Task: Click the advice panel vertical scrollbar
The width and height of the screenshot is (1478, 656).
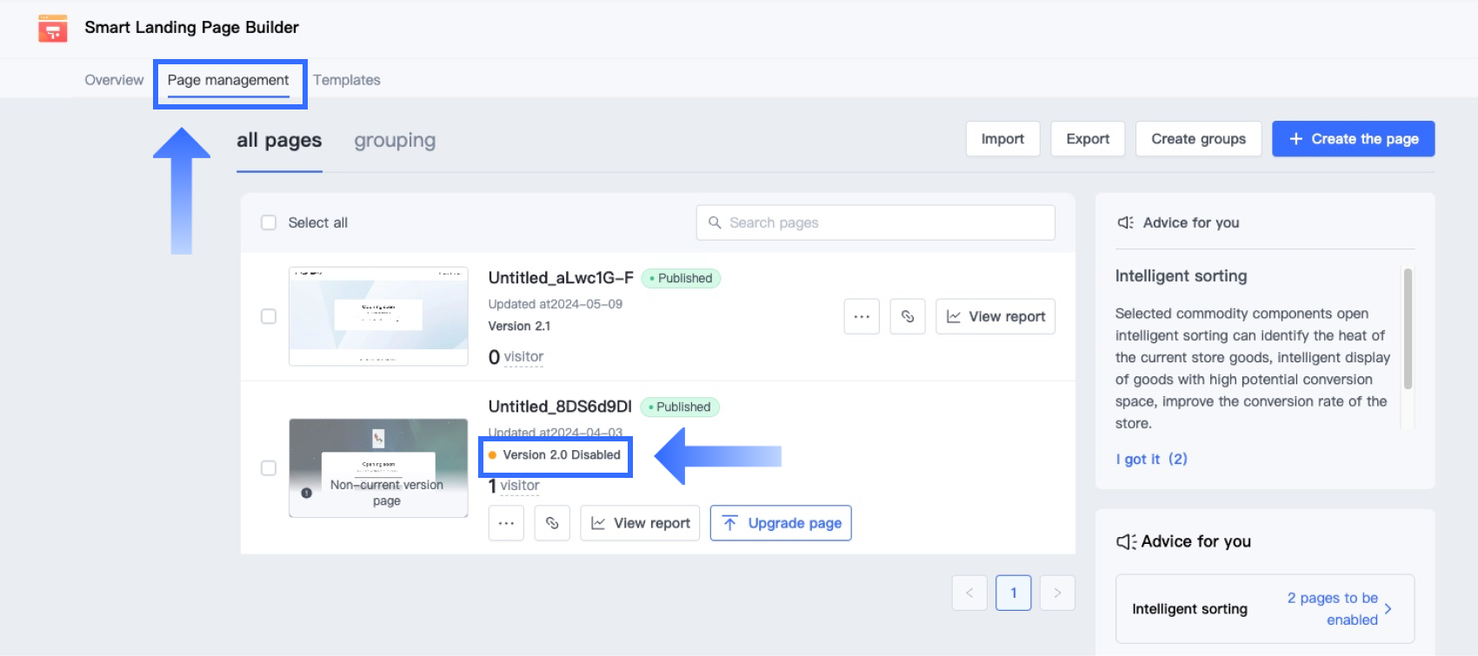Action: (x=1408, y=328)
